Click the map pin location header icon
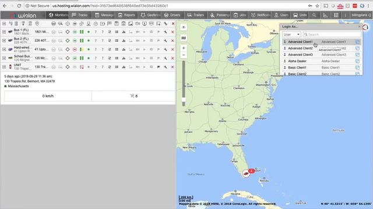Screen dimensions: 373x209 [37, 23]
